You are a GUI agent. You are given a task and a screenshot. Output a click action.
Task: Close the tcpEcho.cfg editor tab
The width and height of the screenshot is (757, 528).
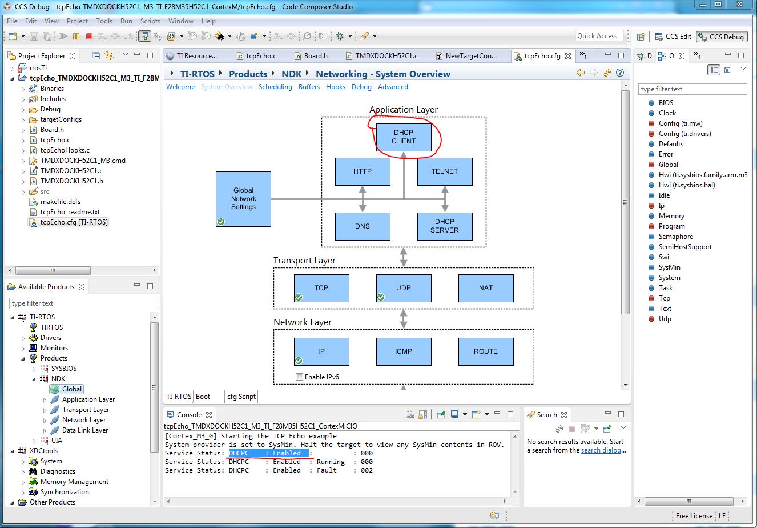567,56
